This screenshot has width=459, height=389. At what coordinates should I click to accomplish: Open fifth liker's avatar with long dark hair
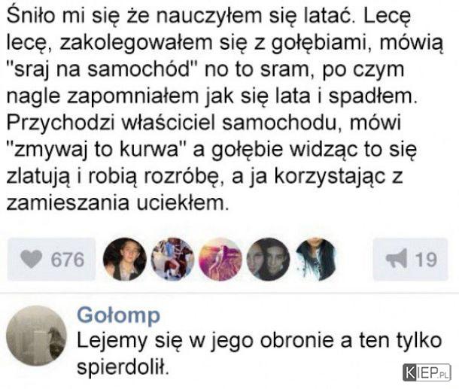(316, 259)
